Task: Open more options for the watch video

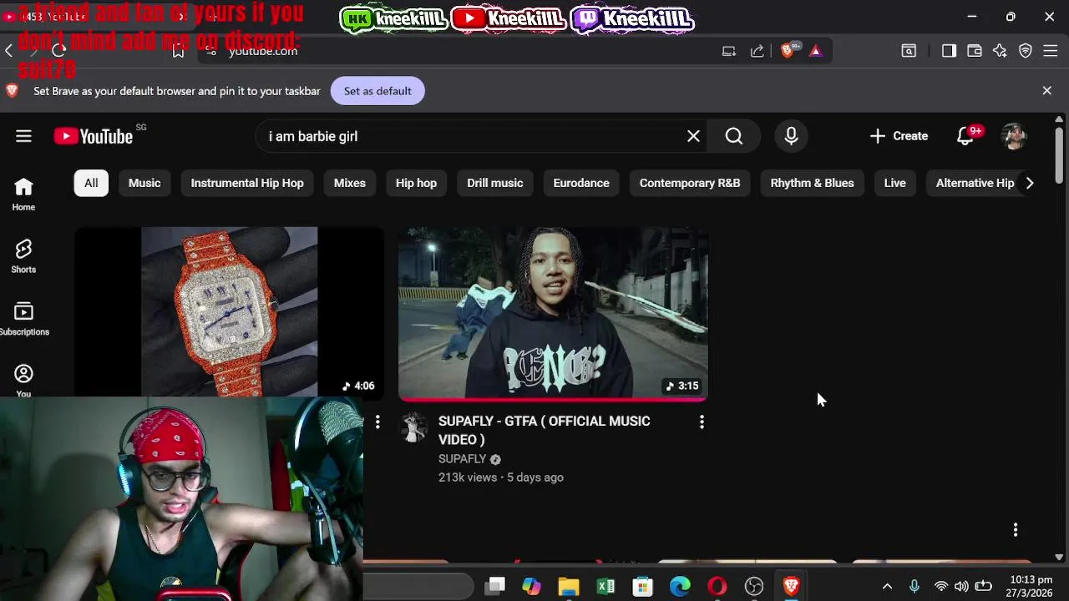Action: coord(377,422)
